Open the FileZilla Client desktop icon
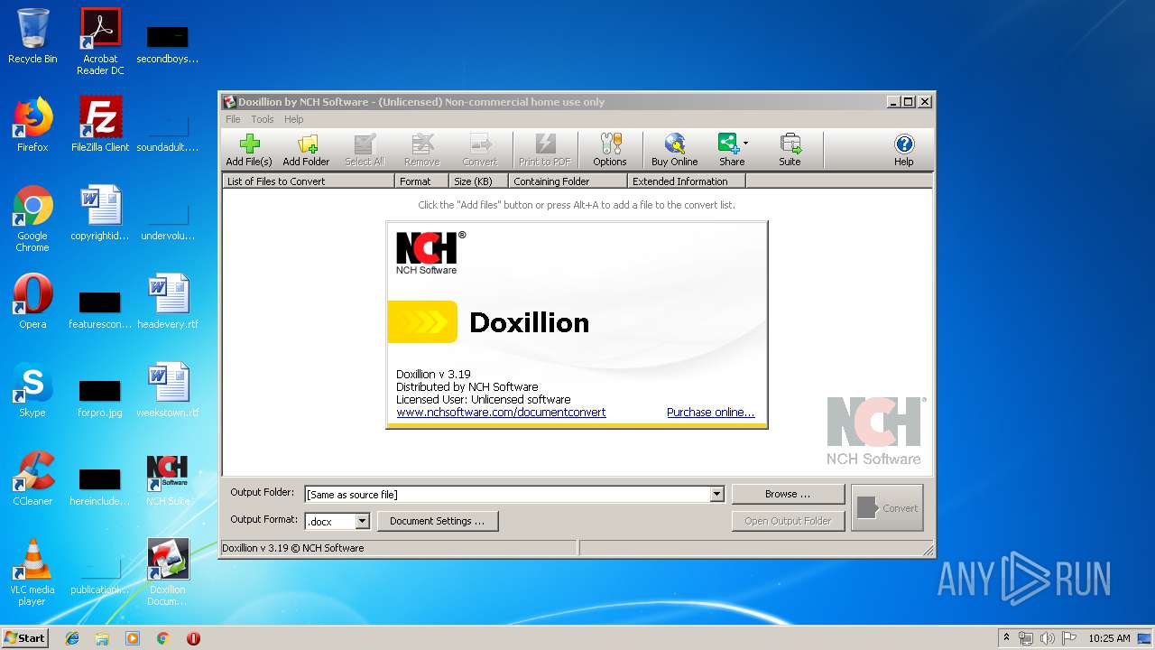 [100, 125]
